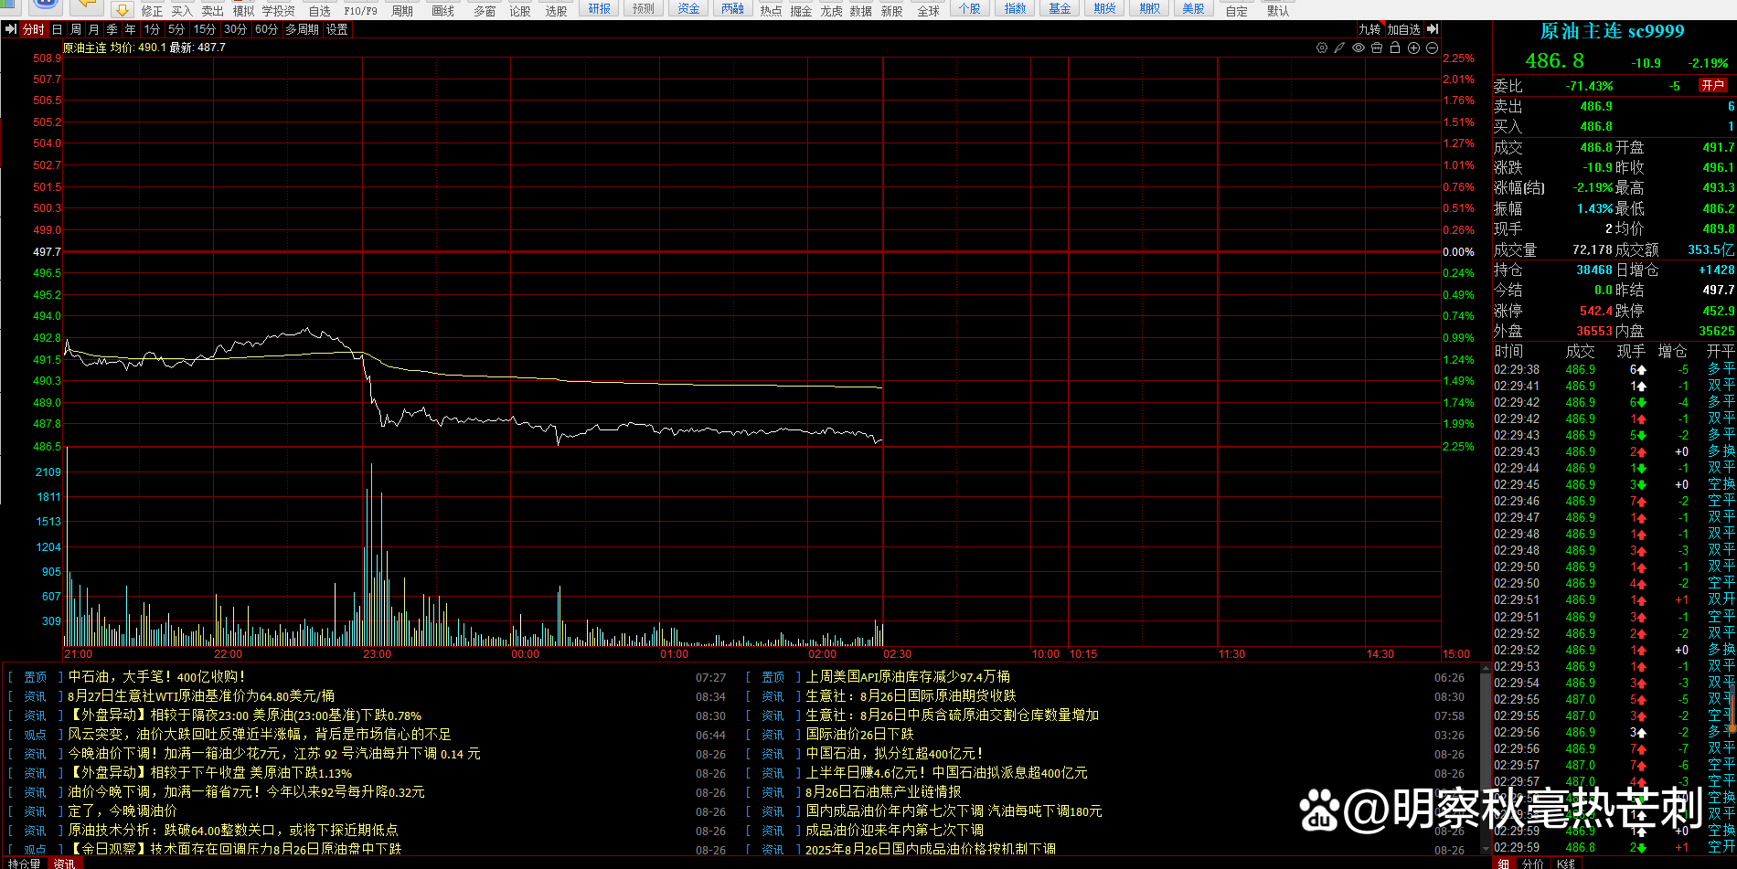
Task: Open news 中石油,大手笔!400亿收购!
Action: (157, 677)
